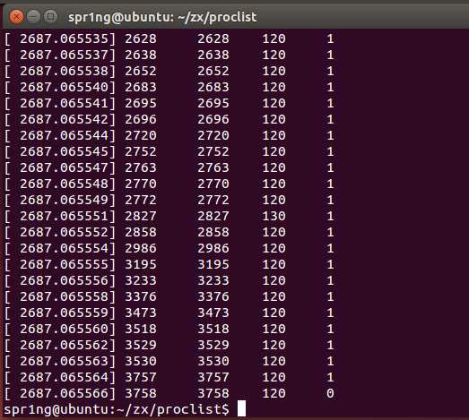The image size is (469, 420).
Task: Click the timestamp 2687.065556
Action: click(64, 281)
